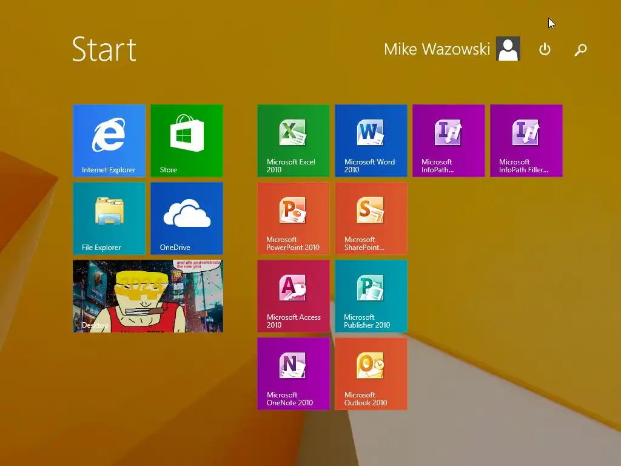This screenshot has width=621, height=466.
Task: Launch Microsoft Access 2010
Action: [294, 296]
